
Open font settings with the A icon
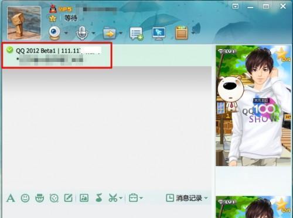tap(11, 198)
